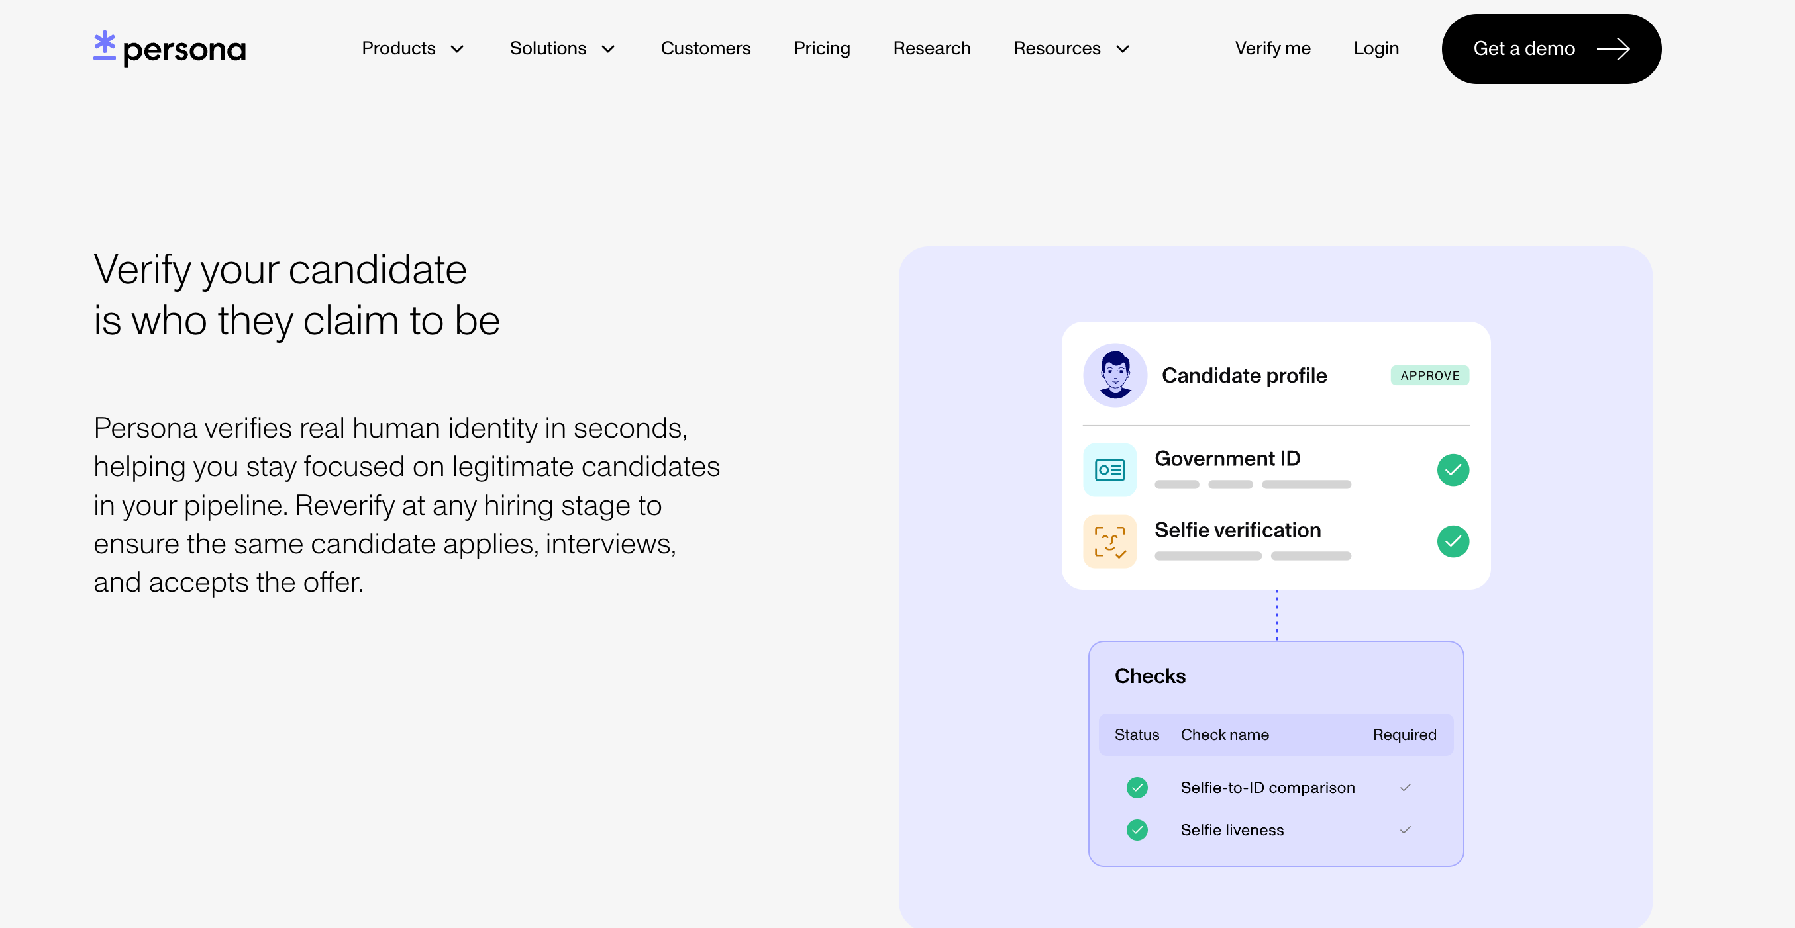This screenshot has width=1795, height=928.
Task: Click the Verify me link
Action: pos(1272,49)
